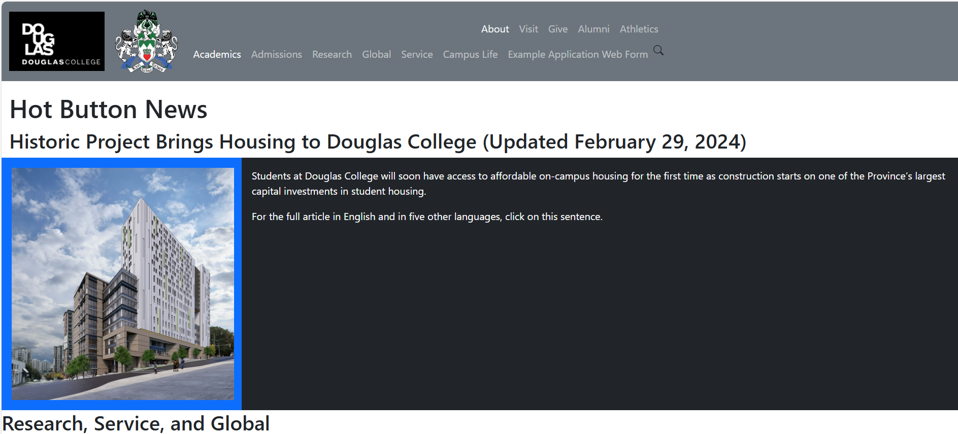Select the Give navigation link
This screenshot has height=434, width=958.
(558, 29)
